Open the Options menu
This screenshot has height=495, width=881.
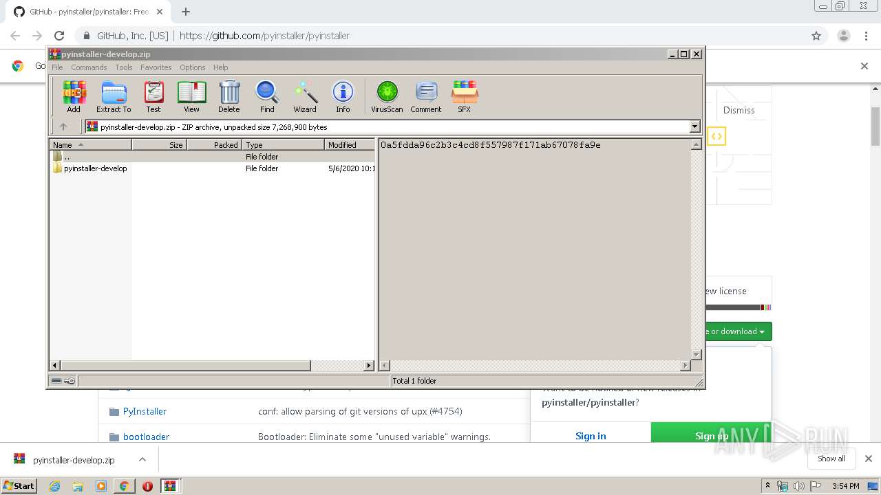click(193, 67)
